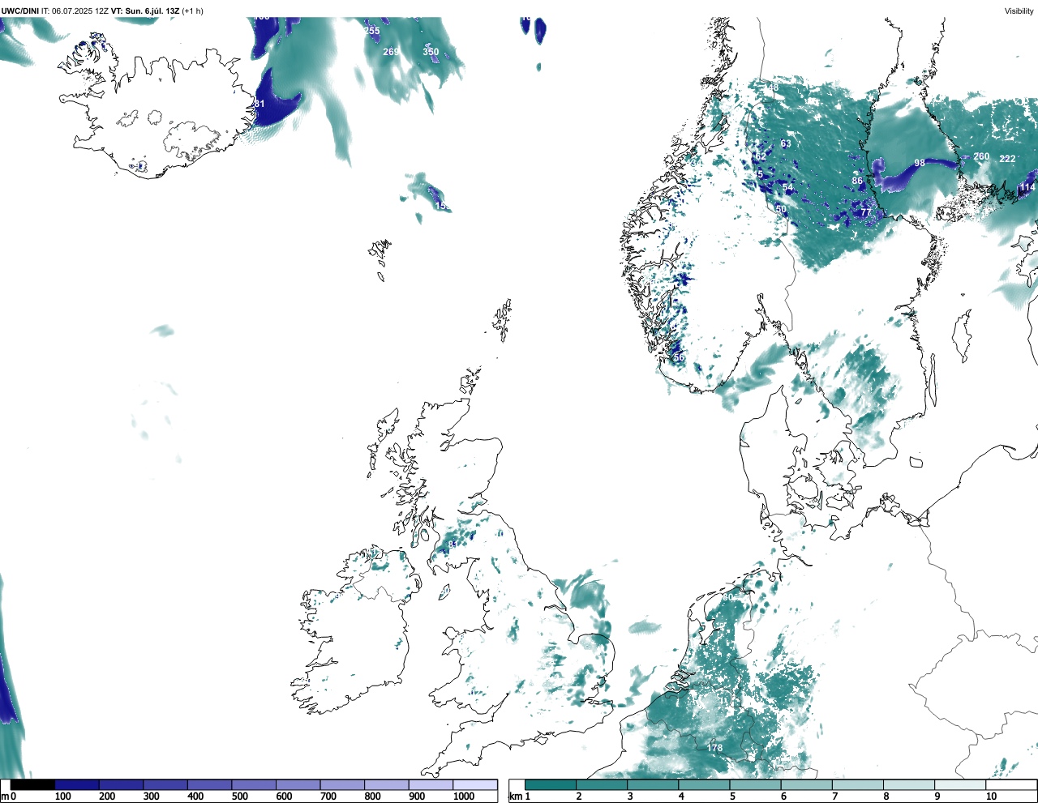Click the (+1 h) forecast offset

[193, 11]
